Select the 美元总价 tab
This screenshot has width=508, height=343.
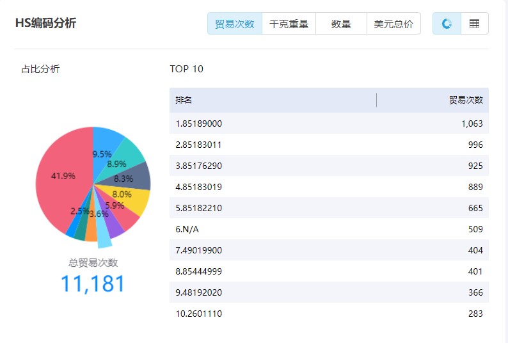393,24
